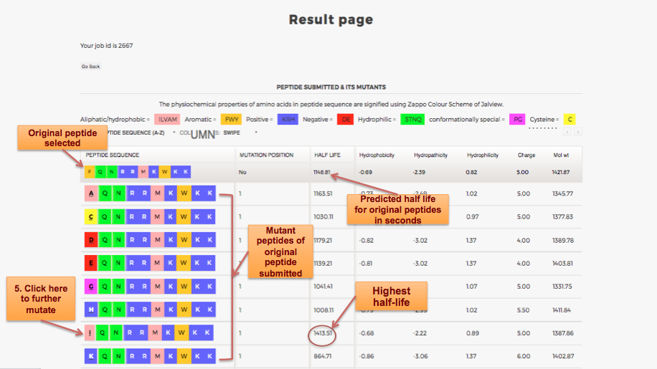Click the pink A residue of AQNRRMKWKK
The image size is (657, 369).
91,194
